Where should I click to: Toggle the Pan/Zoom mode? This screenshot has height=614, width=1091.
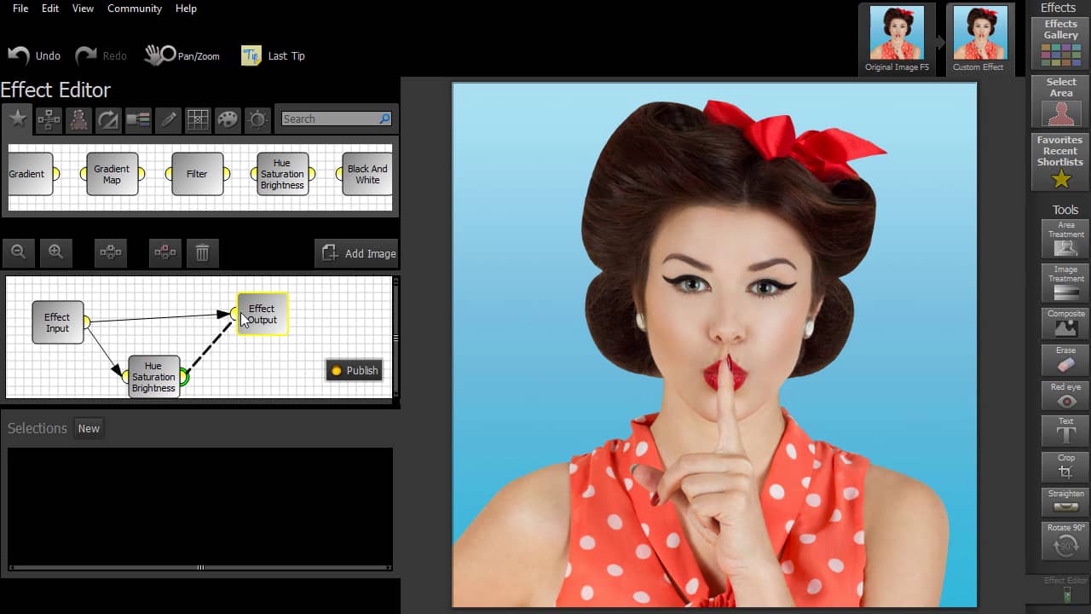click(182, 56)
